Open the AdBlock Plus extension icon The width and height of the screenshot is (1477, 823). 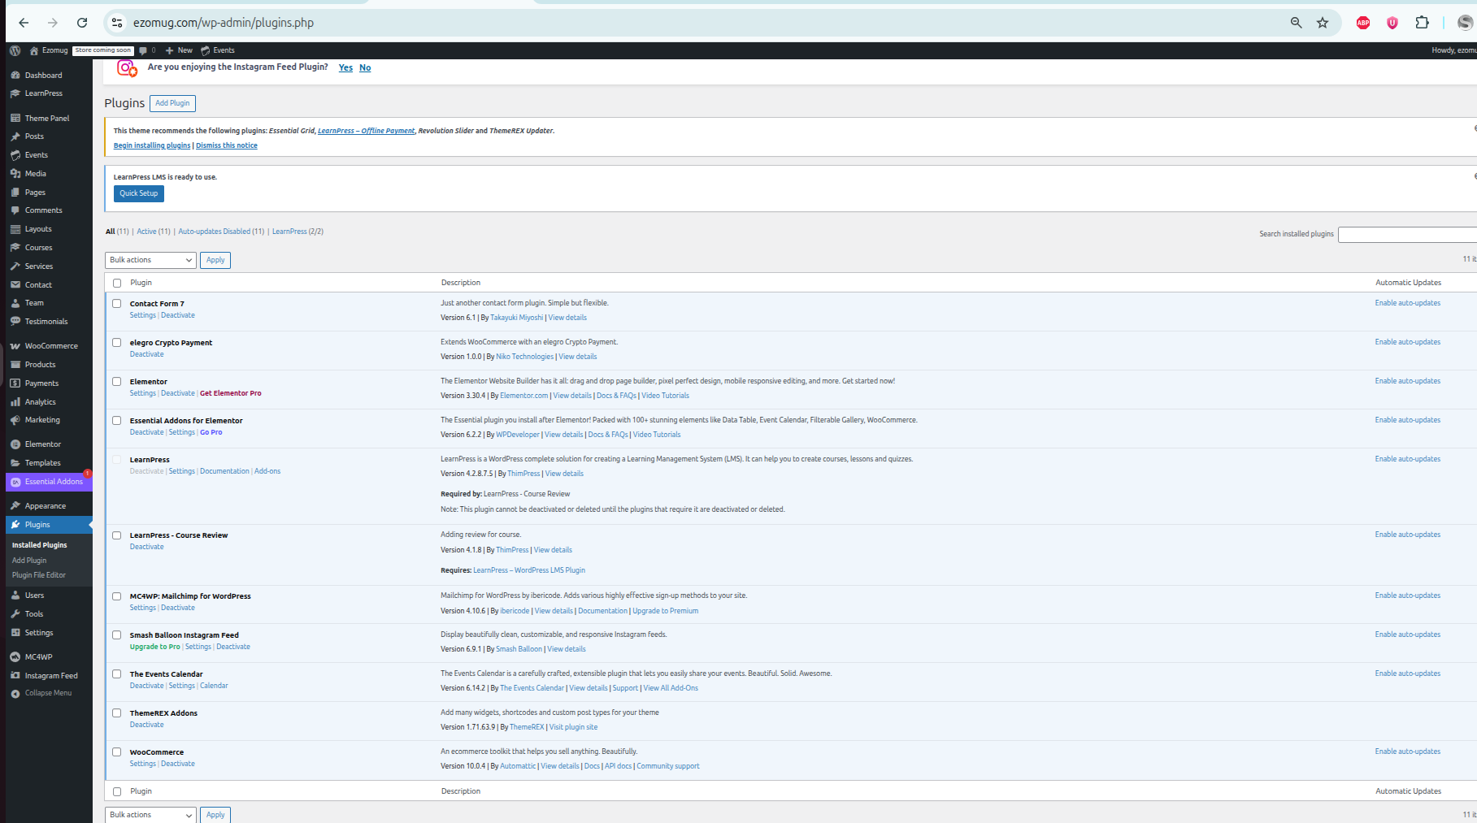tap(1363, 23)
